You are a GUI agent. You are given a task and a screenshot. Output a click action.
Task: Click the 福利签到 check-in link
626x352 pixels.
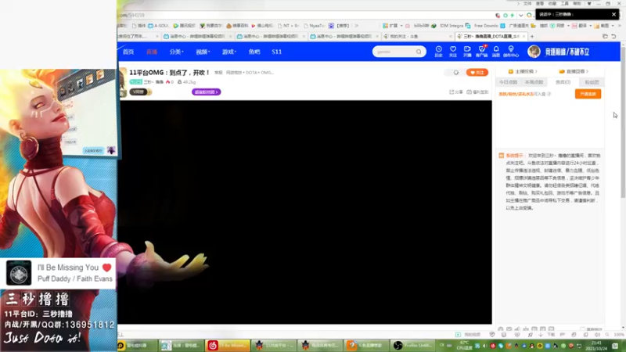(477, 92)
